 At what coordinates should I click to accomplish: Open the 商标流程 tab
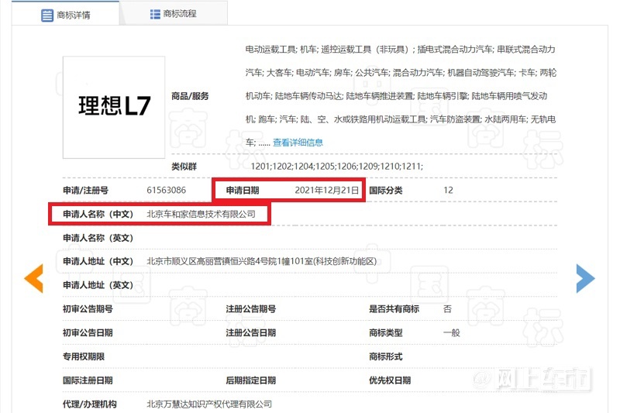(x=173, y=14)
